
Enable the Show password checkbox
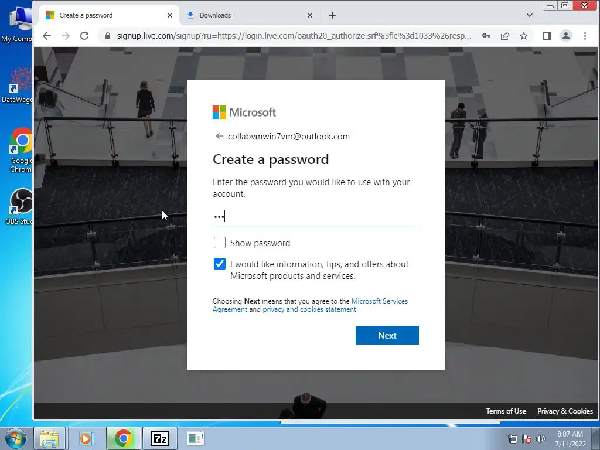(220, 243)
